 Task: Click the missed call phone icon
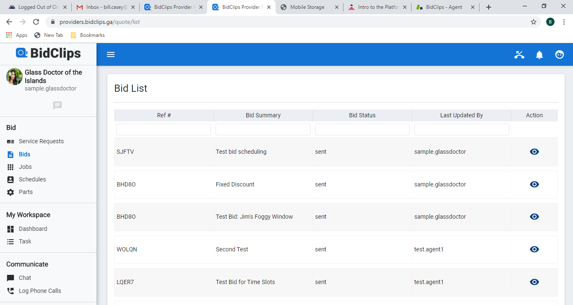[519, 54]
